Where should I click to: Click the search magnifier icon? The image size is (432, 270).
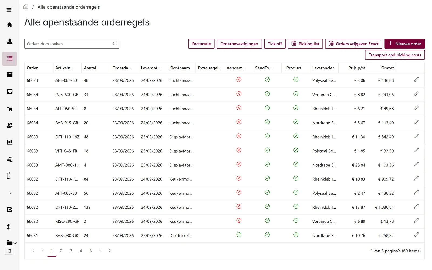(114, 43)
